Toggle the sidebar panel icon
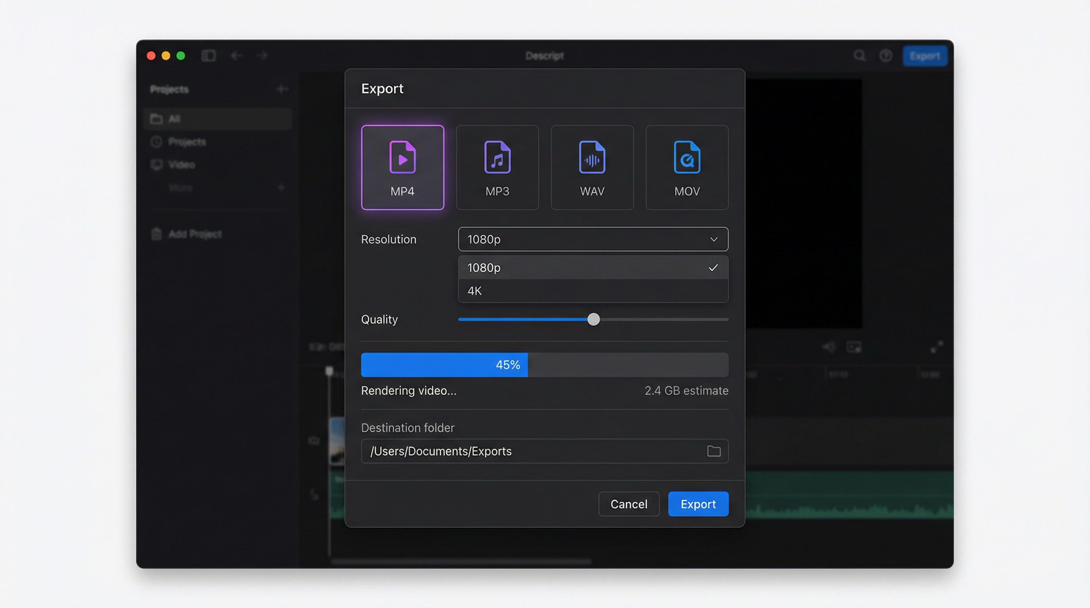Screen dimensions: 1090x608 pyautogui.click(x=209, y=56)
